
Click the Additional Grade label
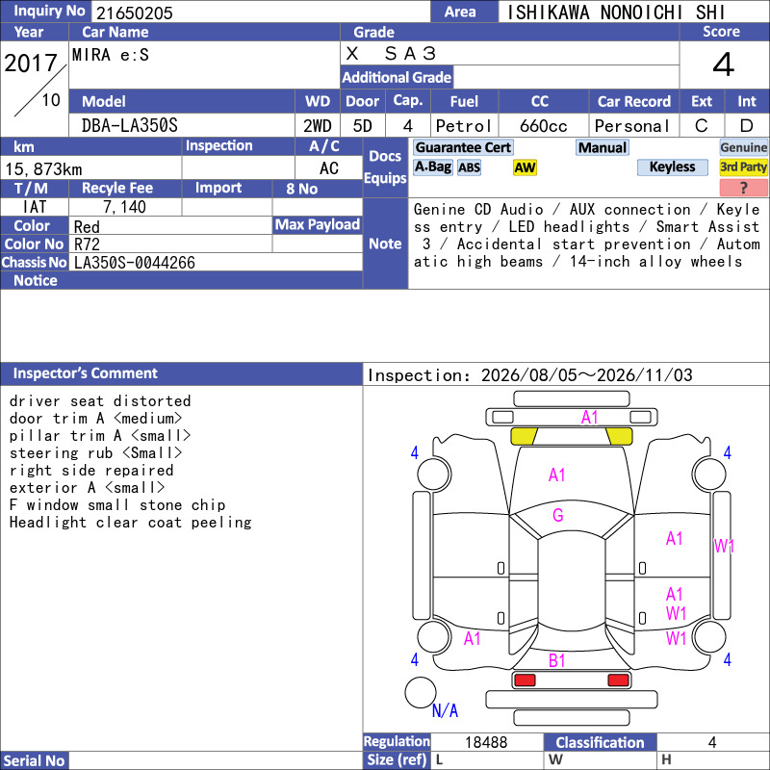397,78
